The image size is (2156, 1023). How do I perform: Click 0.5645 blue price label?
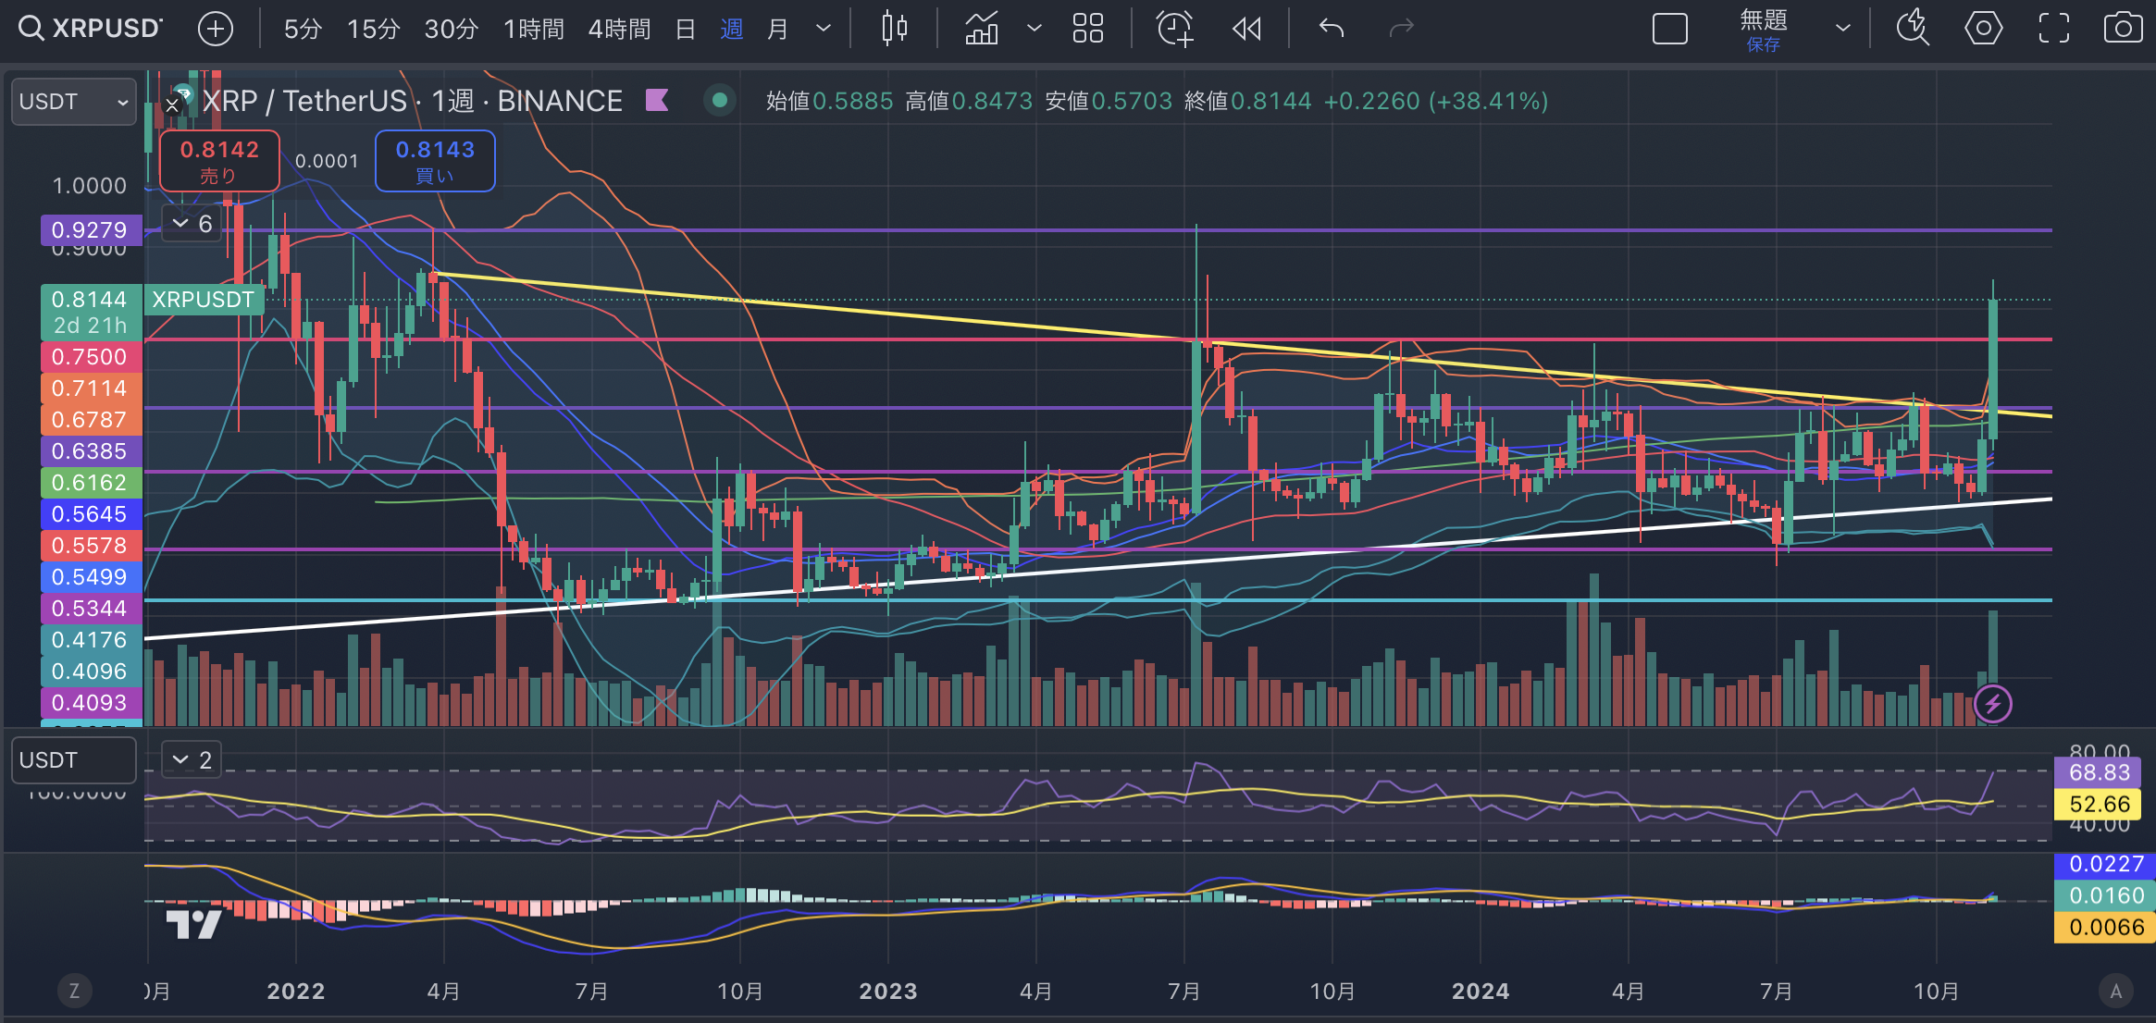tap(91, 513)
